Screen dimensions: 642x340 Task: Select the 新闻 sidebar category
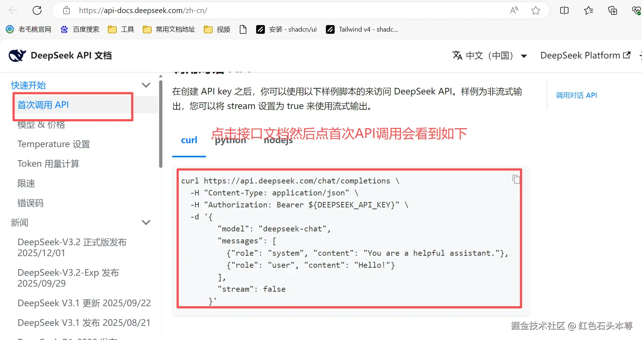click(x=20, y=223)
